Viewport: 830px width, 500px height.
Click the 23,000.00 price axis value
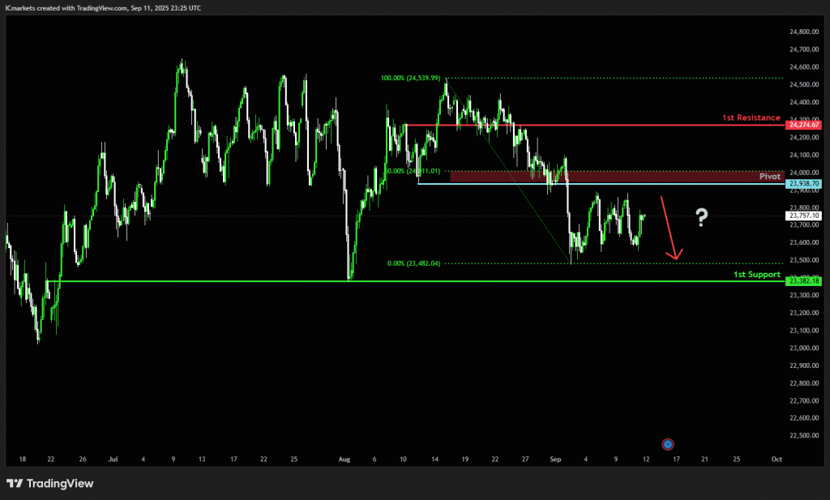click(804, 348)
